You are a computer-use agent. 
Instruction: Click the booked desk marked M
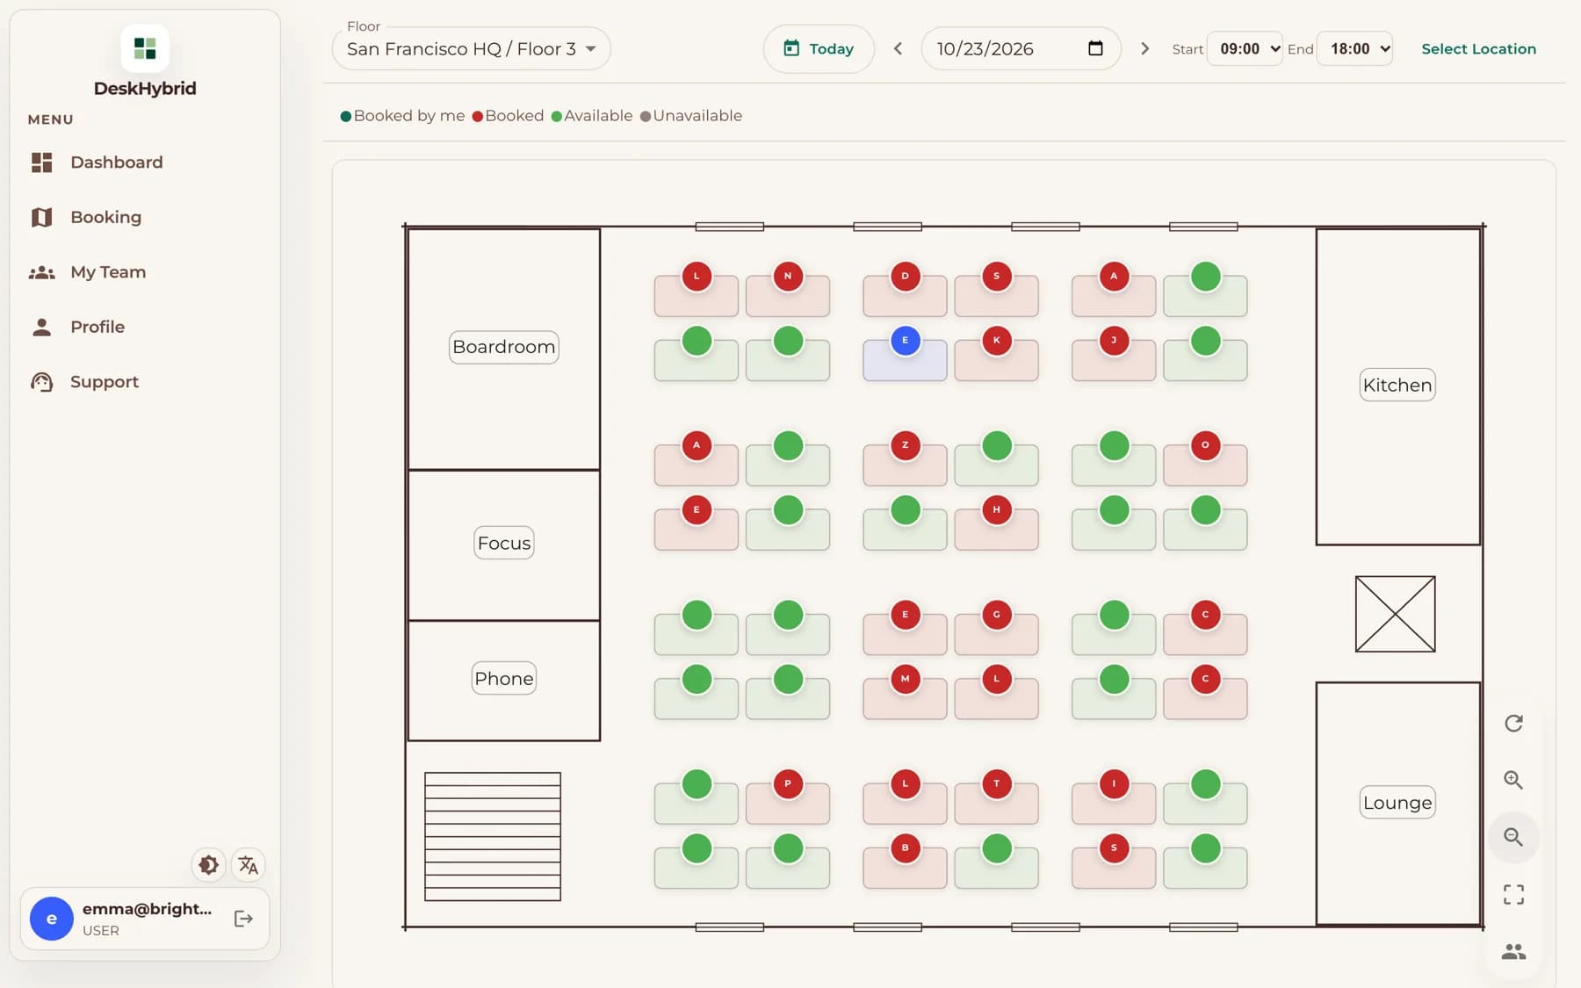coord(906,679)
